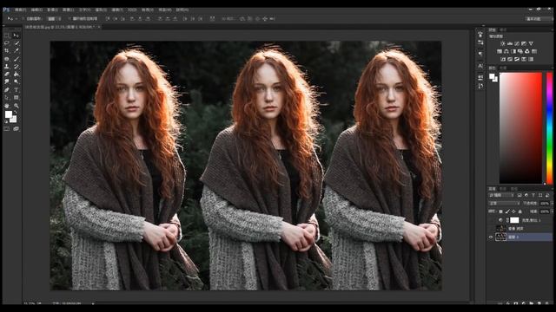
Task: Click the Auto-Align Layers button in options bar
Action: tap(212, 18)
